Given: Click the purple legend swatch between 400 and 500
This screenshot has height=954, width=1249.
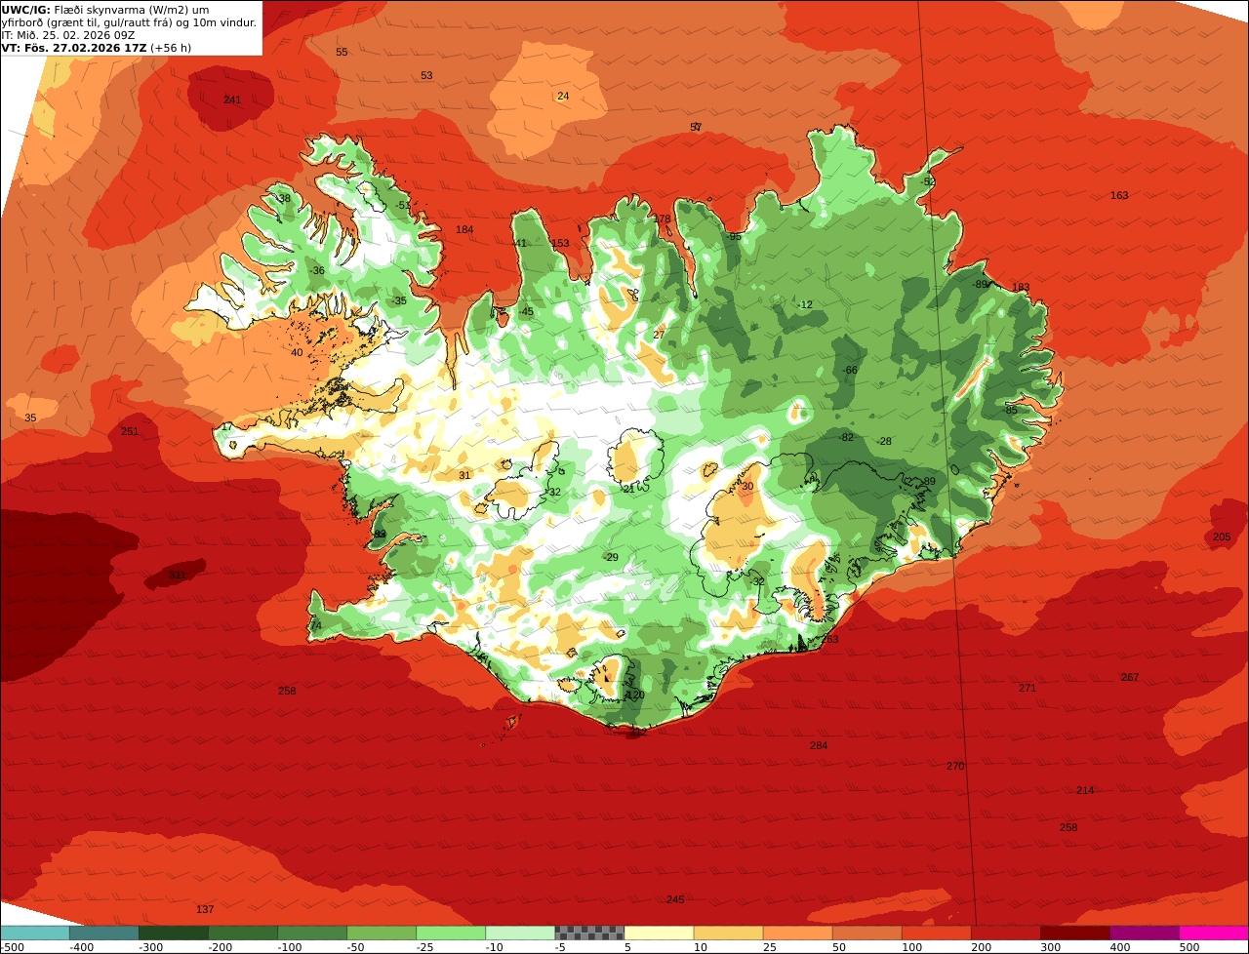Looking at the screenshot, I should (x=1145, y=933).
